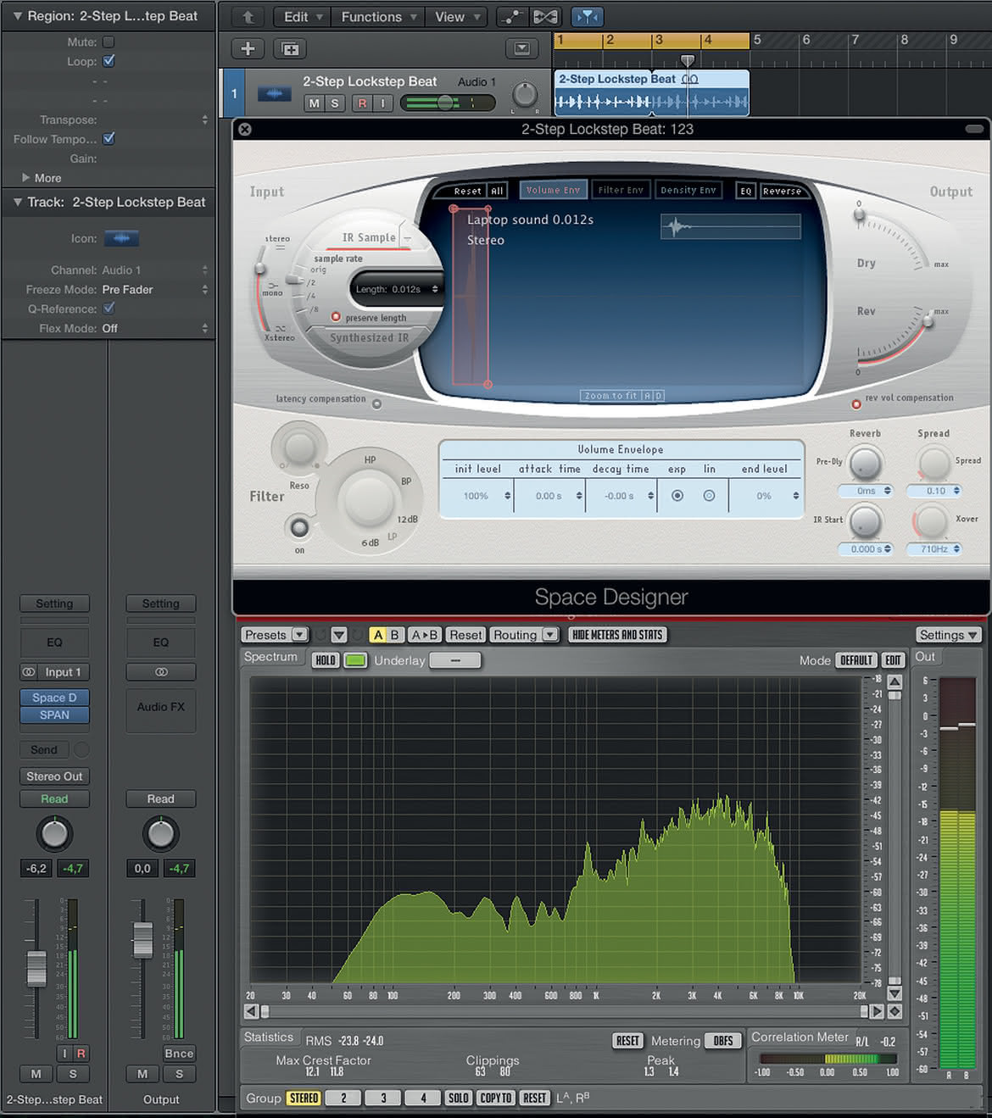Image resolution: width=992 pixels, height=1118 pixels.
Task: Collapse the Region inspector disclosure triangle
Action: 17,16
